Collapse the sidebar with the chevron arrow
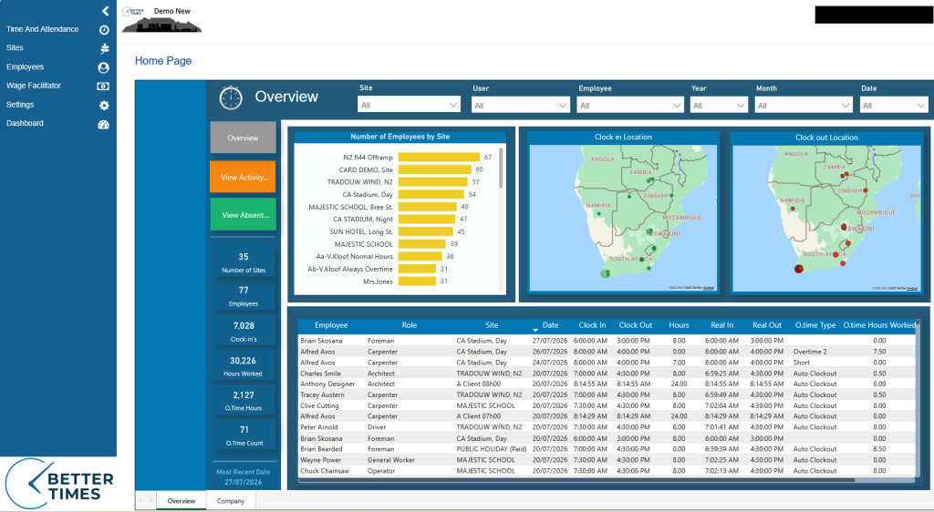 click(106, 11)
